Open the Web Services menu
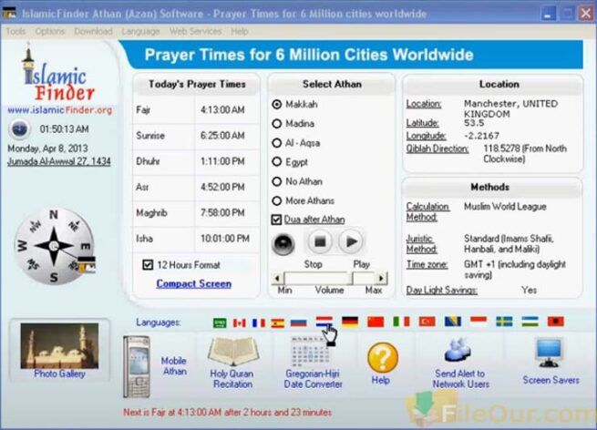This screenshot has height=430, width=597. pyautogui.click(x=195, y=31)
